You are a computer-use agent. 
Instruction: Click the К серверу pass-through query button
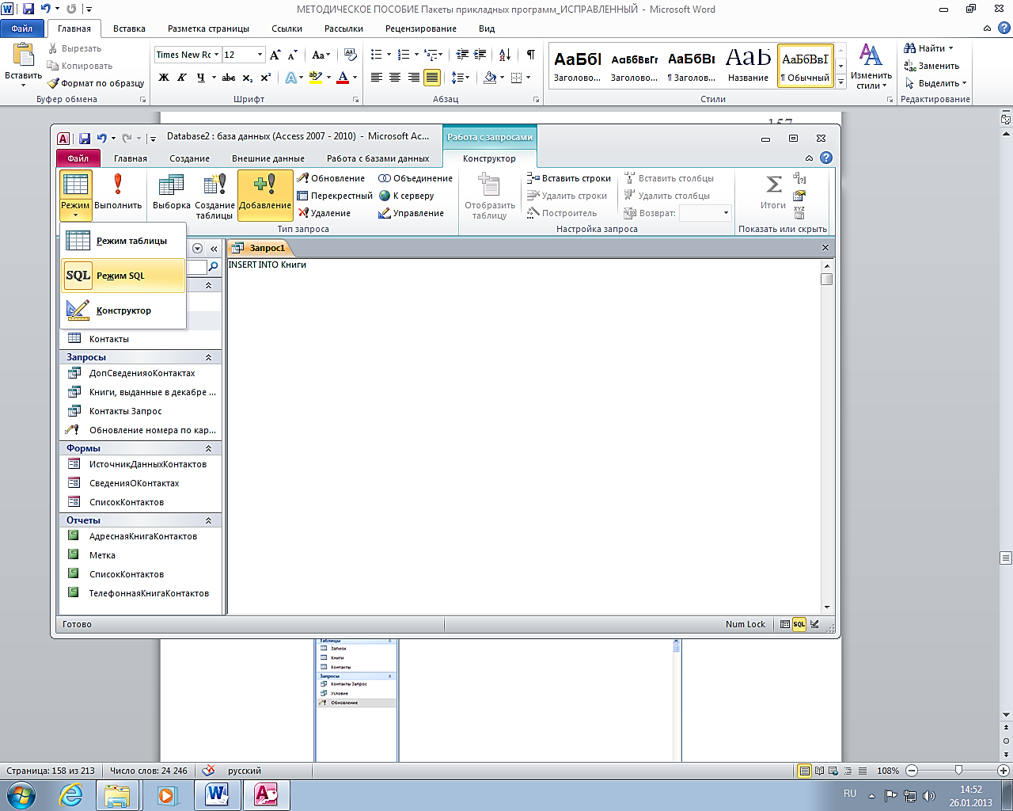tap(406, 196)
